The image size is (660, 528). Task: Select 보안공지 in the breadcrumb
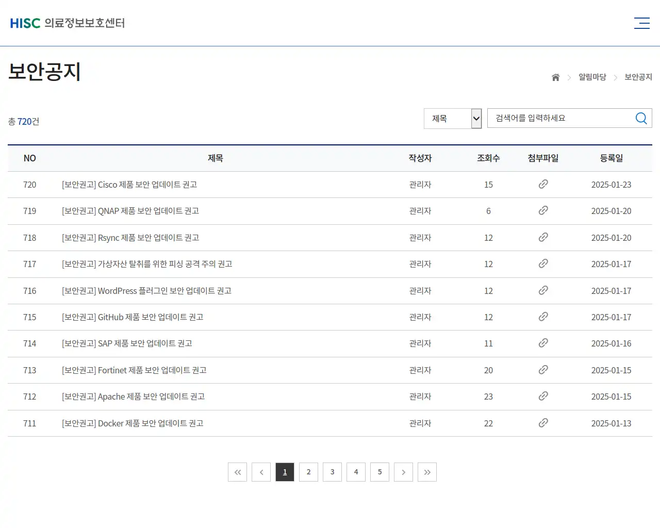point(638,77)
